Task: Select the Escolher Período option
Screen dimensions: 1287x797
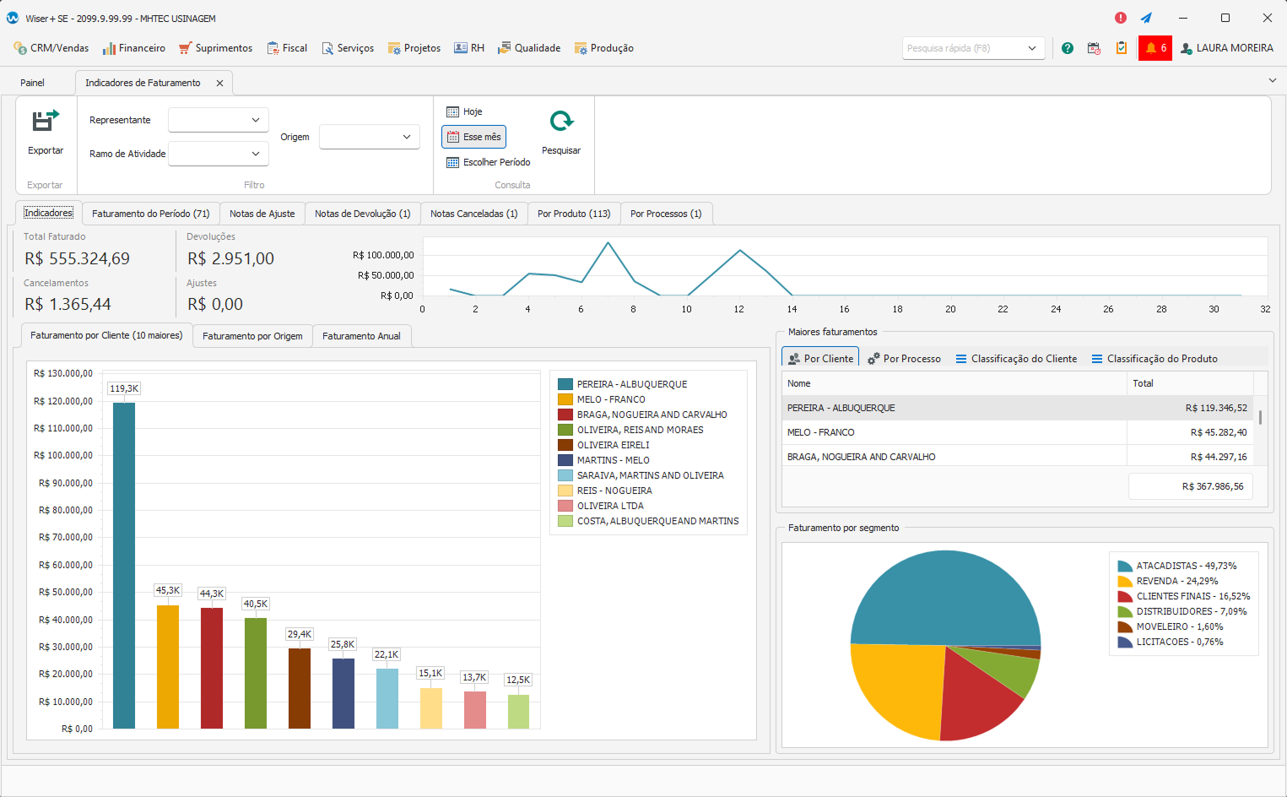Action: click(x=489, y=162)
